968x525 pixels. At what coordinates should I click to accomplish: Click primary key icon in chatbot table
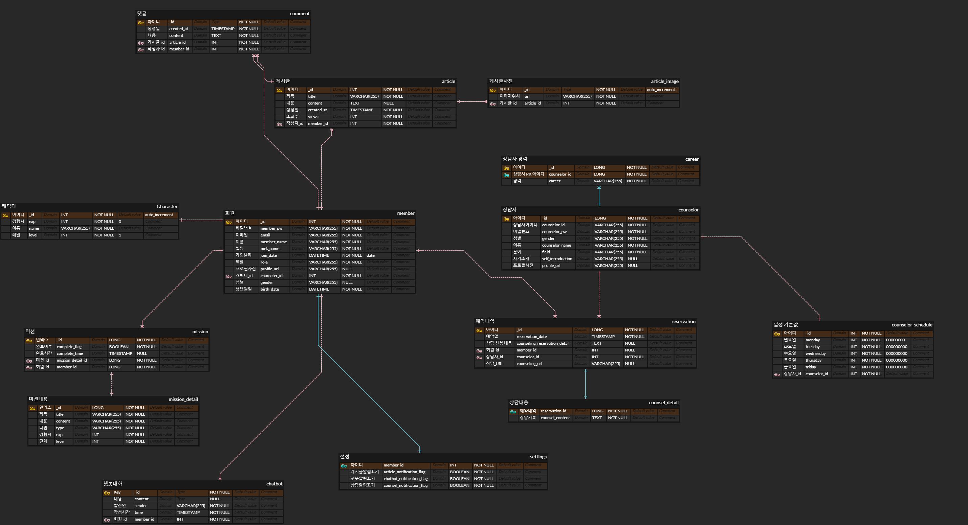pyautogui.click(x=107, y=492)
